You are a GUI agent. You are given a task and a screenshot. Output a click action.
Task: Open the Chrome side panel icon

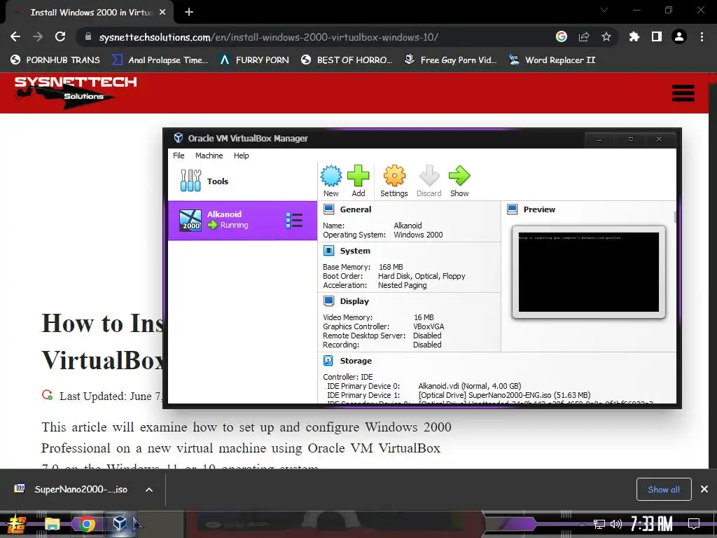point(657,36)
